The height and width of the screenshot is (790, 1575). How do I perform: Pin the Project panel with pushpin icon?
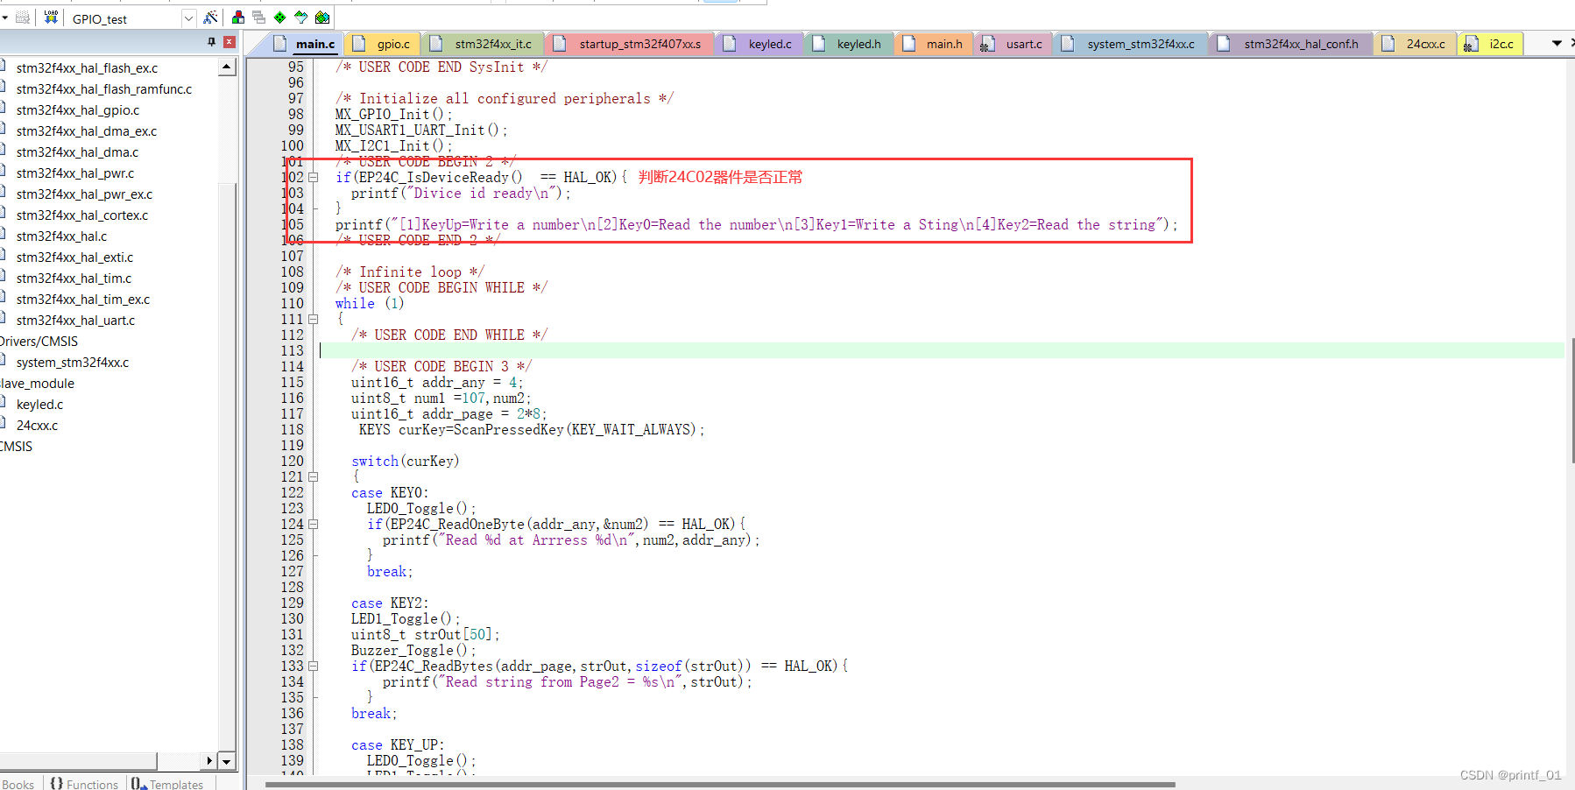211,42
